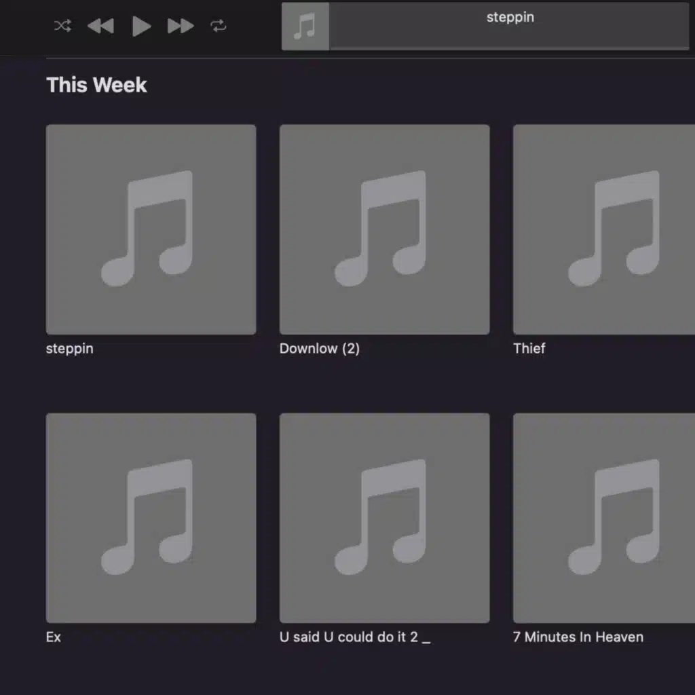Seek using the now-playing progress bar
Image resolution: width=695 pixels, height=695 pixels.
tap(510, 48)
